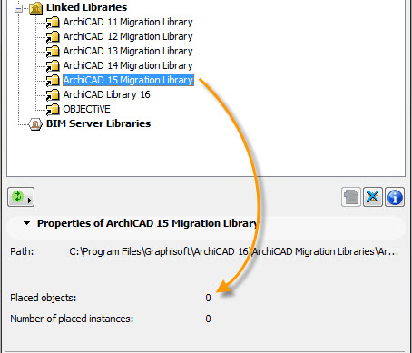
Task: Click Number of placed instances label
Action: [x=72, y=319]
